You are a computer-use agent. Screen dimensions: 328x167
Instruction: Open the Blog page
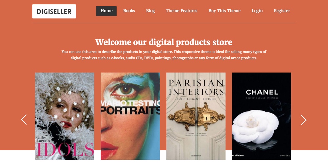coord(151,11)
